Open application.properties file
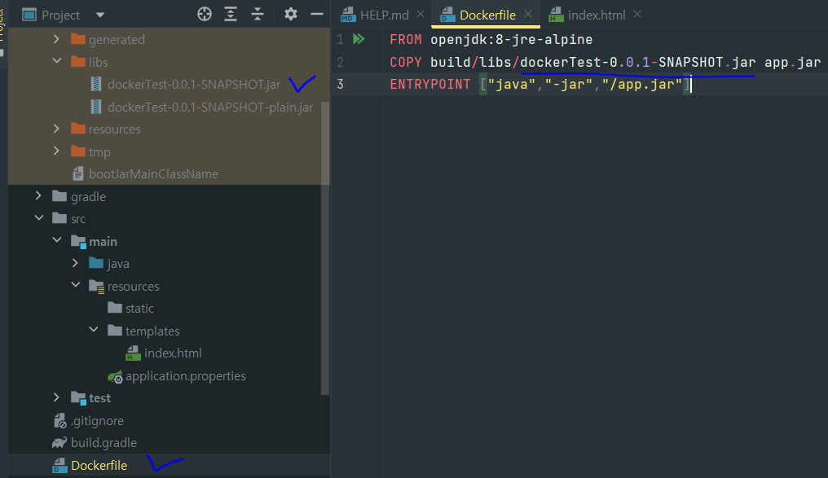 click(185, 376)
